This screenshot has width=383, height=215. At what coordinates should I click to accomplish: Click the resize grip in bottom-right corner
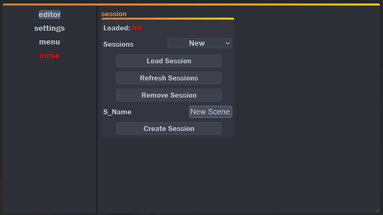378,210
